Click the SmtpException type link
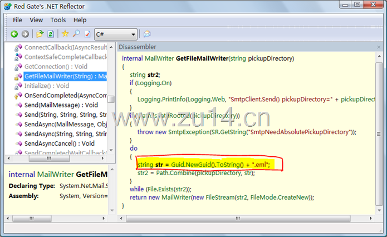 point(189,132)
